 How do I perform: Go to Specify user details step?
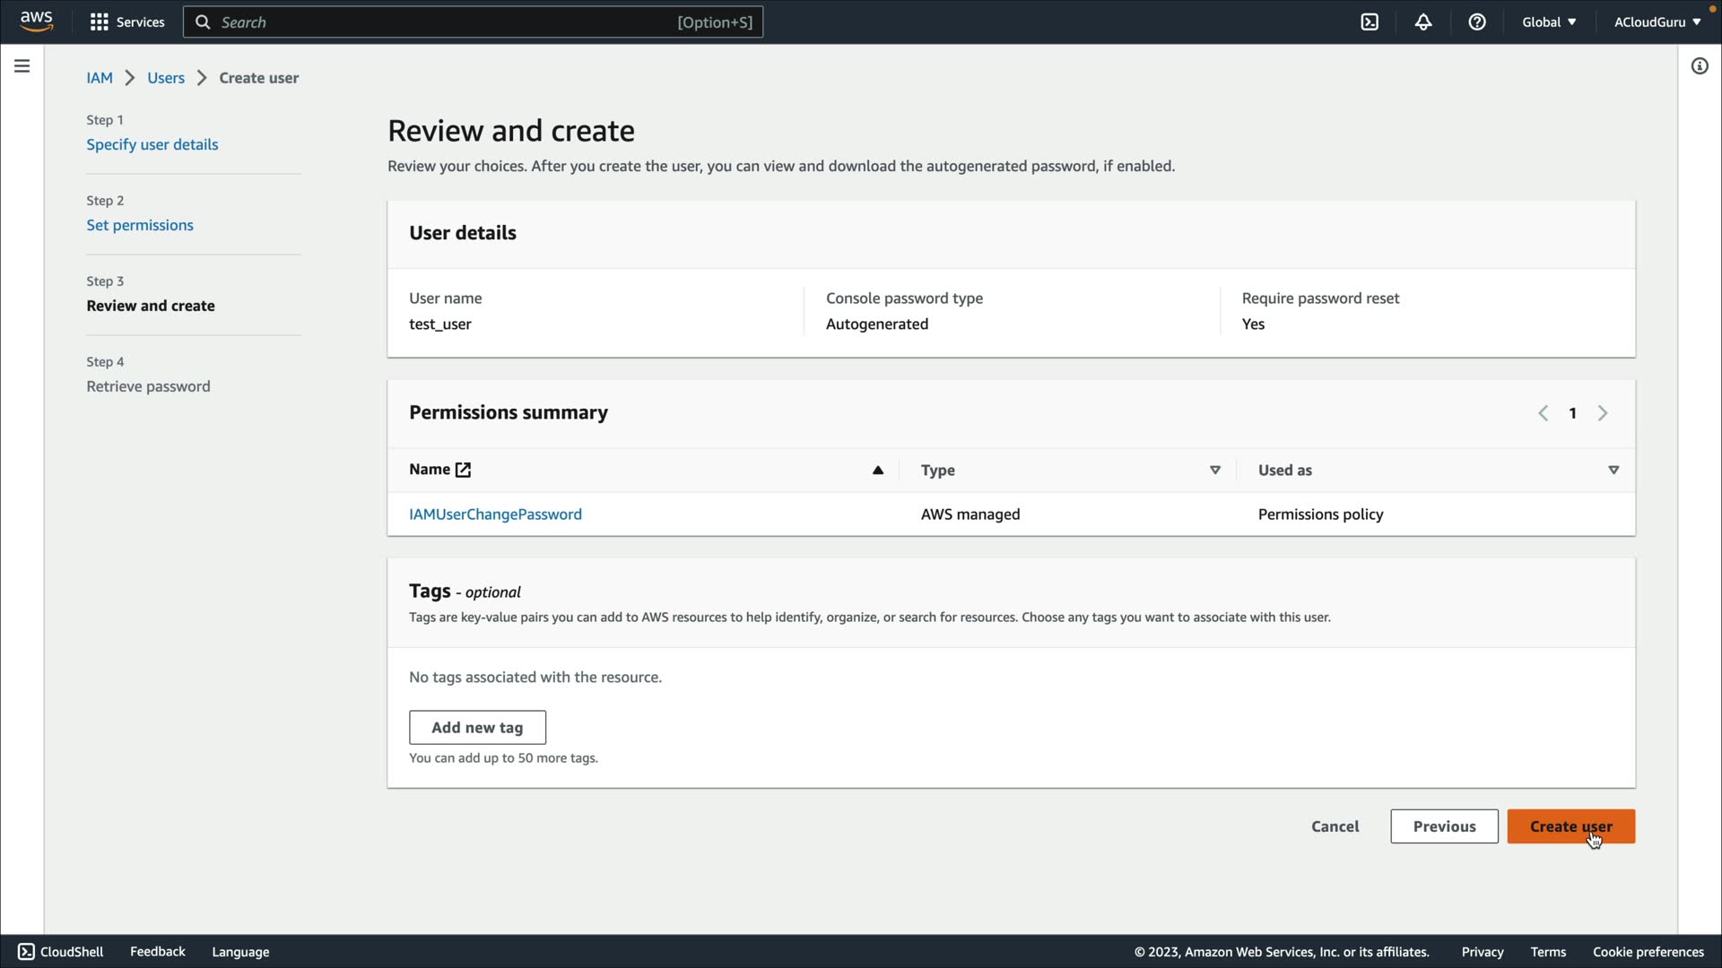tap(152, 144)
